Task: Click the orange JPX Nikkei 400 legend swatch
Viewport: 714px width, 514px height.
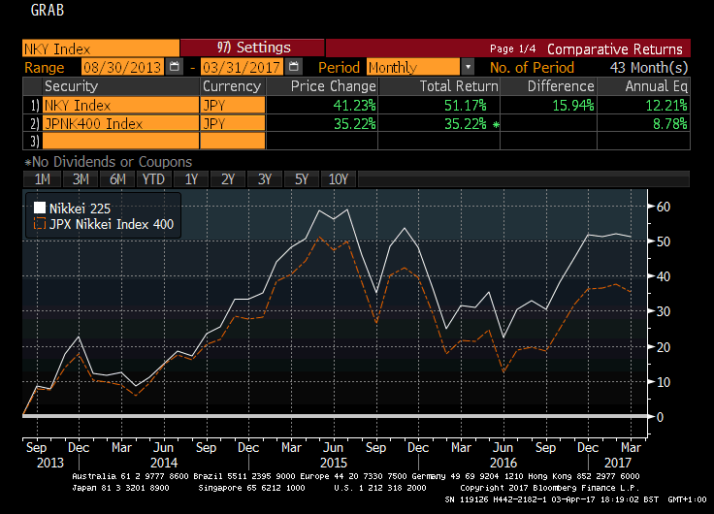Action: 40,225
